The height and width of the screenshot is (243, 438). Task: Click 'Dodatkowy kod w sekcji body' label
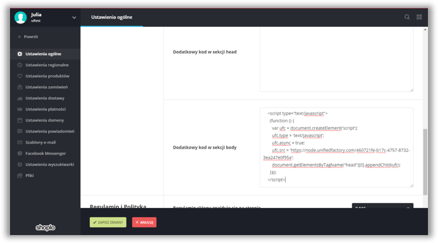pos(205,147)
